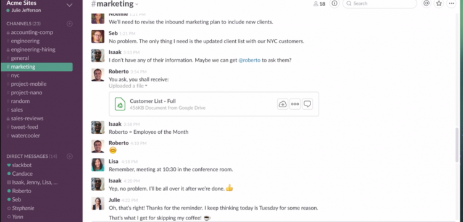Screen dimensions: 463x222
Task: Open the #marketing channel dropdown arrow
Action: pos(136,4)
